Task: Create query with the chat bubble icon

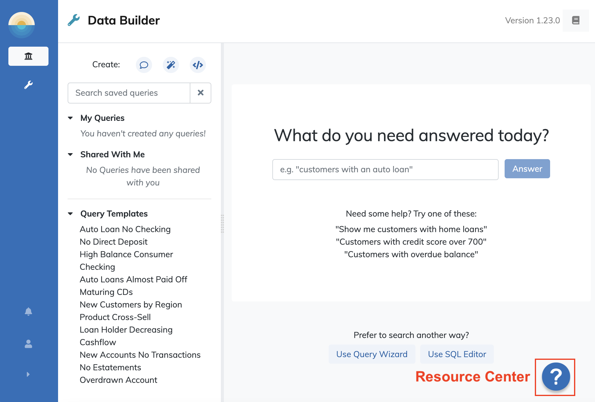Action: tap(144, 65)
